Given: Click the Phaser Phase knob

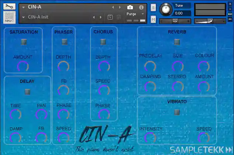Looking at the screenshot, I should pos(63,114).
